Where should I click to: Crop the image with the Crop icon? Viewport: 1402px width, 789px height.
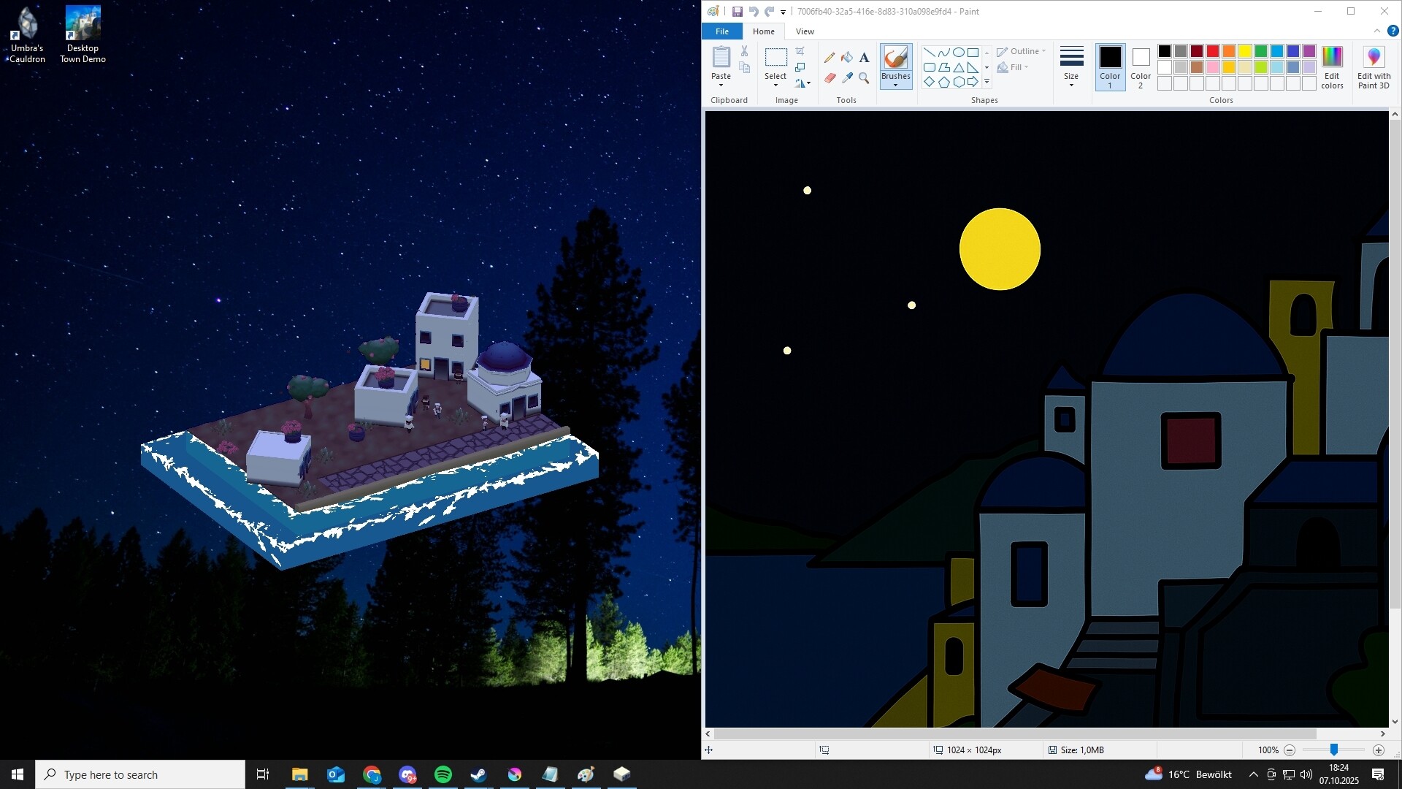(800, 50)
